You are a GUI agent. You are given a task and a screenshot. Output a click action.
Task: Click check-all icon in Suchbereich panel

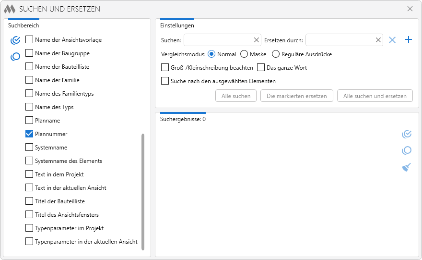(15, 40)
